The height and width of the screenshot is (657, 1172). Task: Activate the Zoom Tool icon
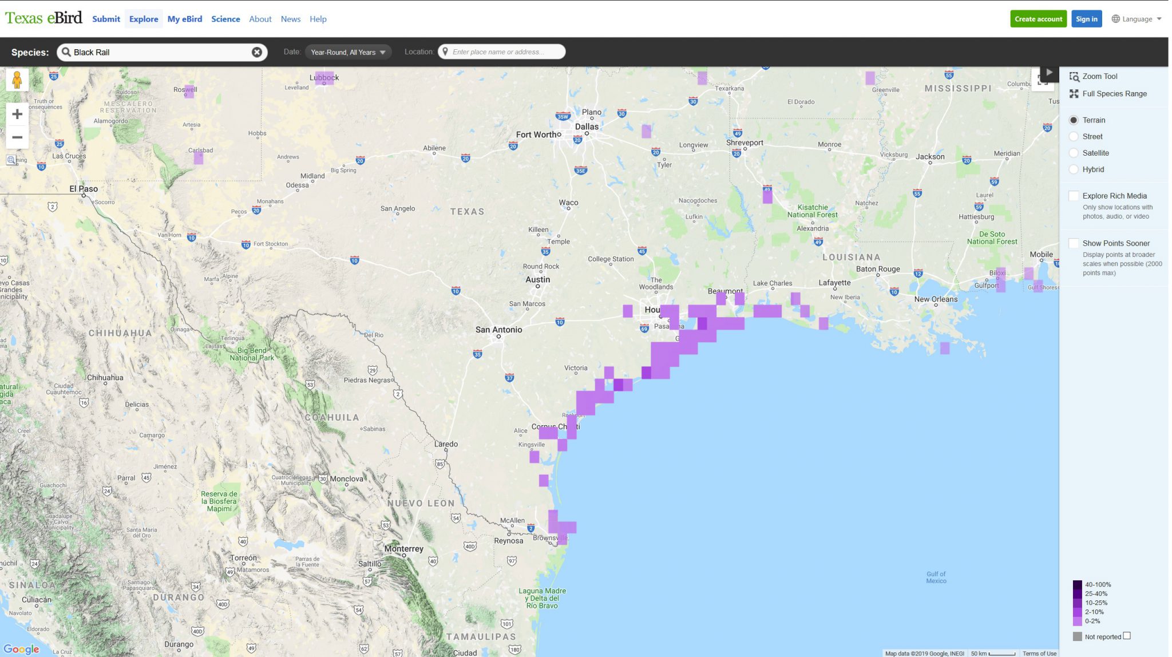(1074, 77)
